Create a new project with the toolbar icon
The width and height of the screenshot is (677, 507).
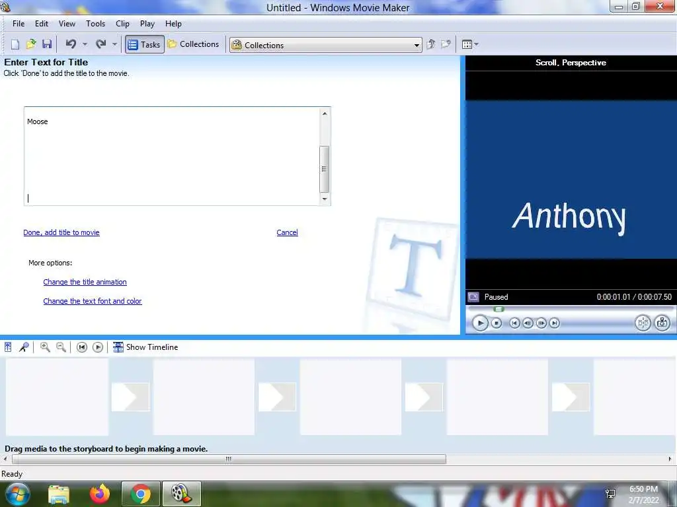point(15,44)
